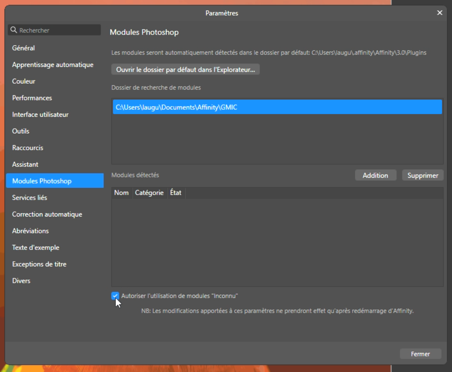Screen dimensions: 452x372
Task: Close the Paramètres dialog with X
Action: click(440, 13)
